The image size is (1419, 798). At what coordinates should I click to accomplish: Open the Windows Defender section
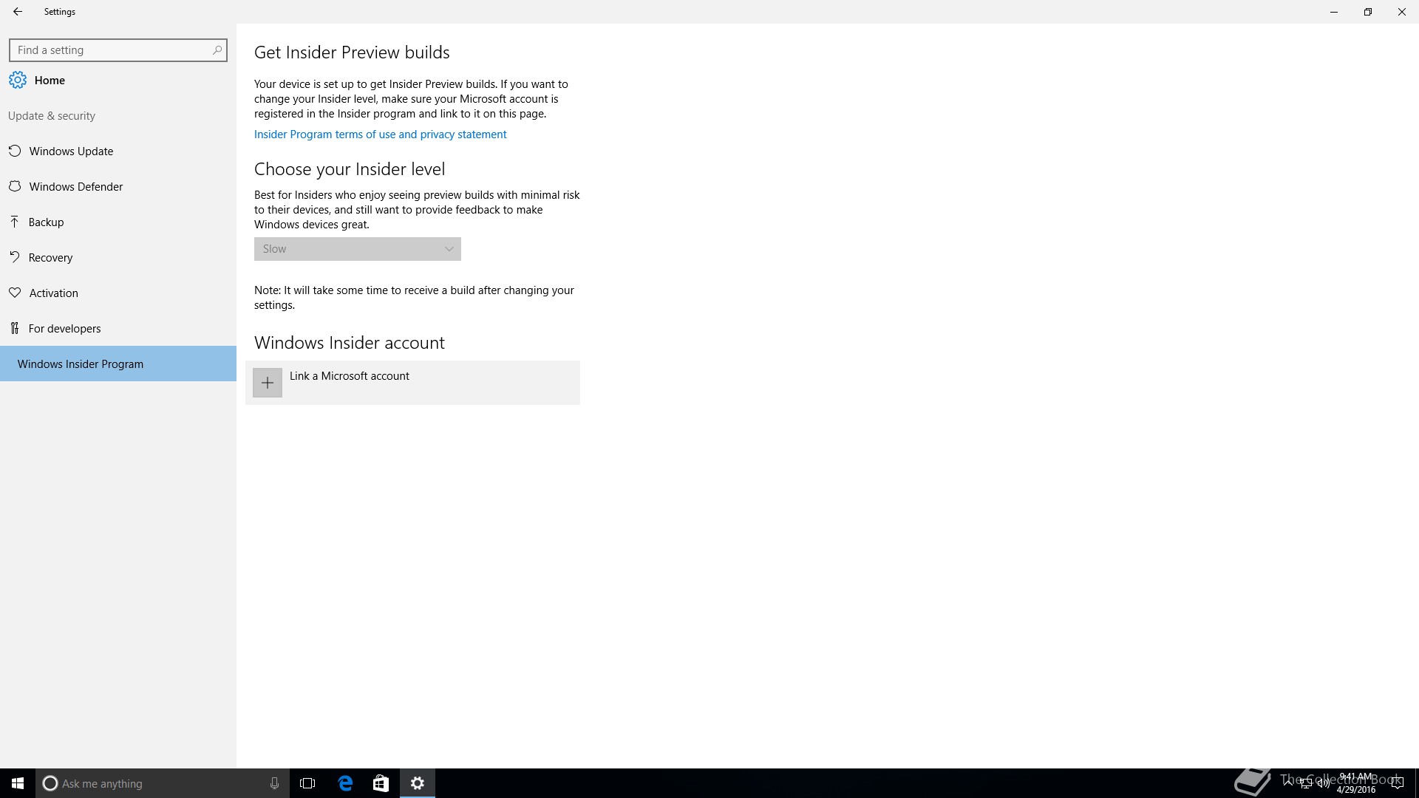tap(118, 186)
